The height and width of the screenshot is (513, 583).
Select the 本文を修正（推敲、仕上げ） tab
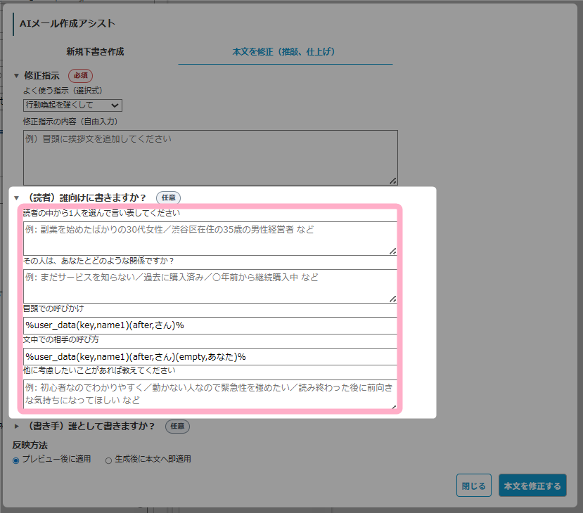tap(285, 51)
